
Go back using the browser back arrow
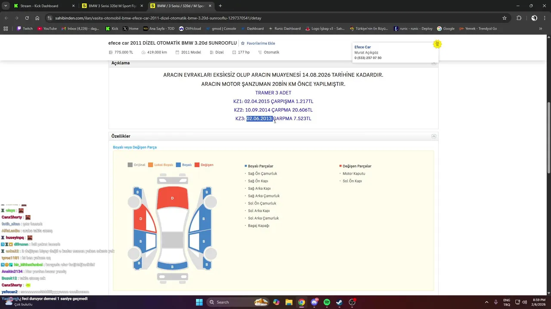pos(6,18)
